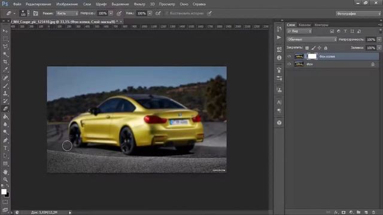Select the Zoom tool
Screen dimensions: 383x215
pyautogui.click(x=5, y=180)
